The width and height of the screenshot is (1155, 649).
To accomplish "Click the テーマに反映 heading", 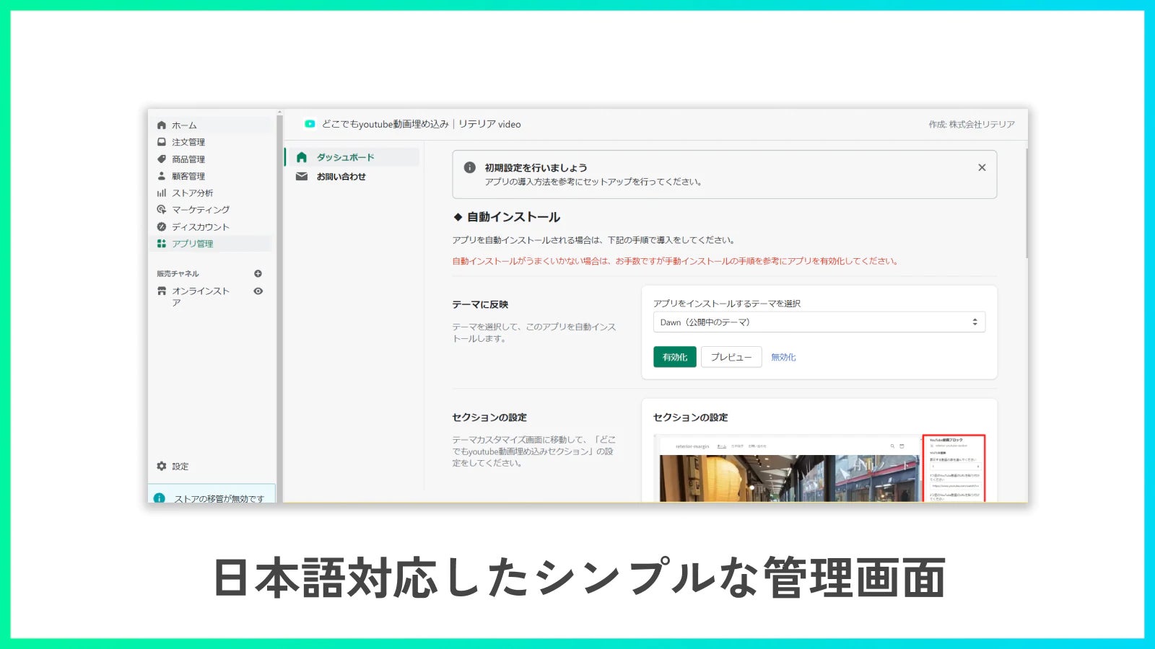I will point(480,304).
